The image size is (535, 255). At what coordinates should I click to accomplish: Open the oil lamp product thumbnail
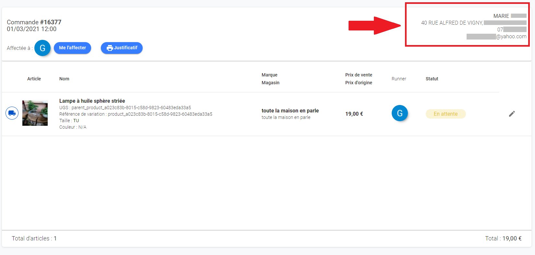pyautogui.click(x=35, y=113)
